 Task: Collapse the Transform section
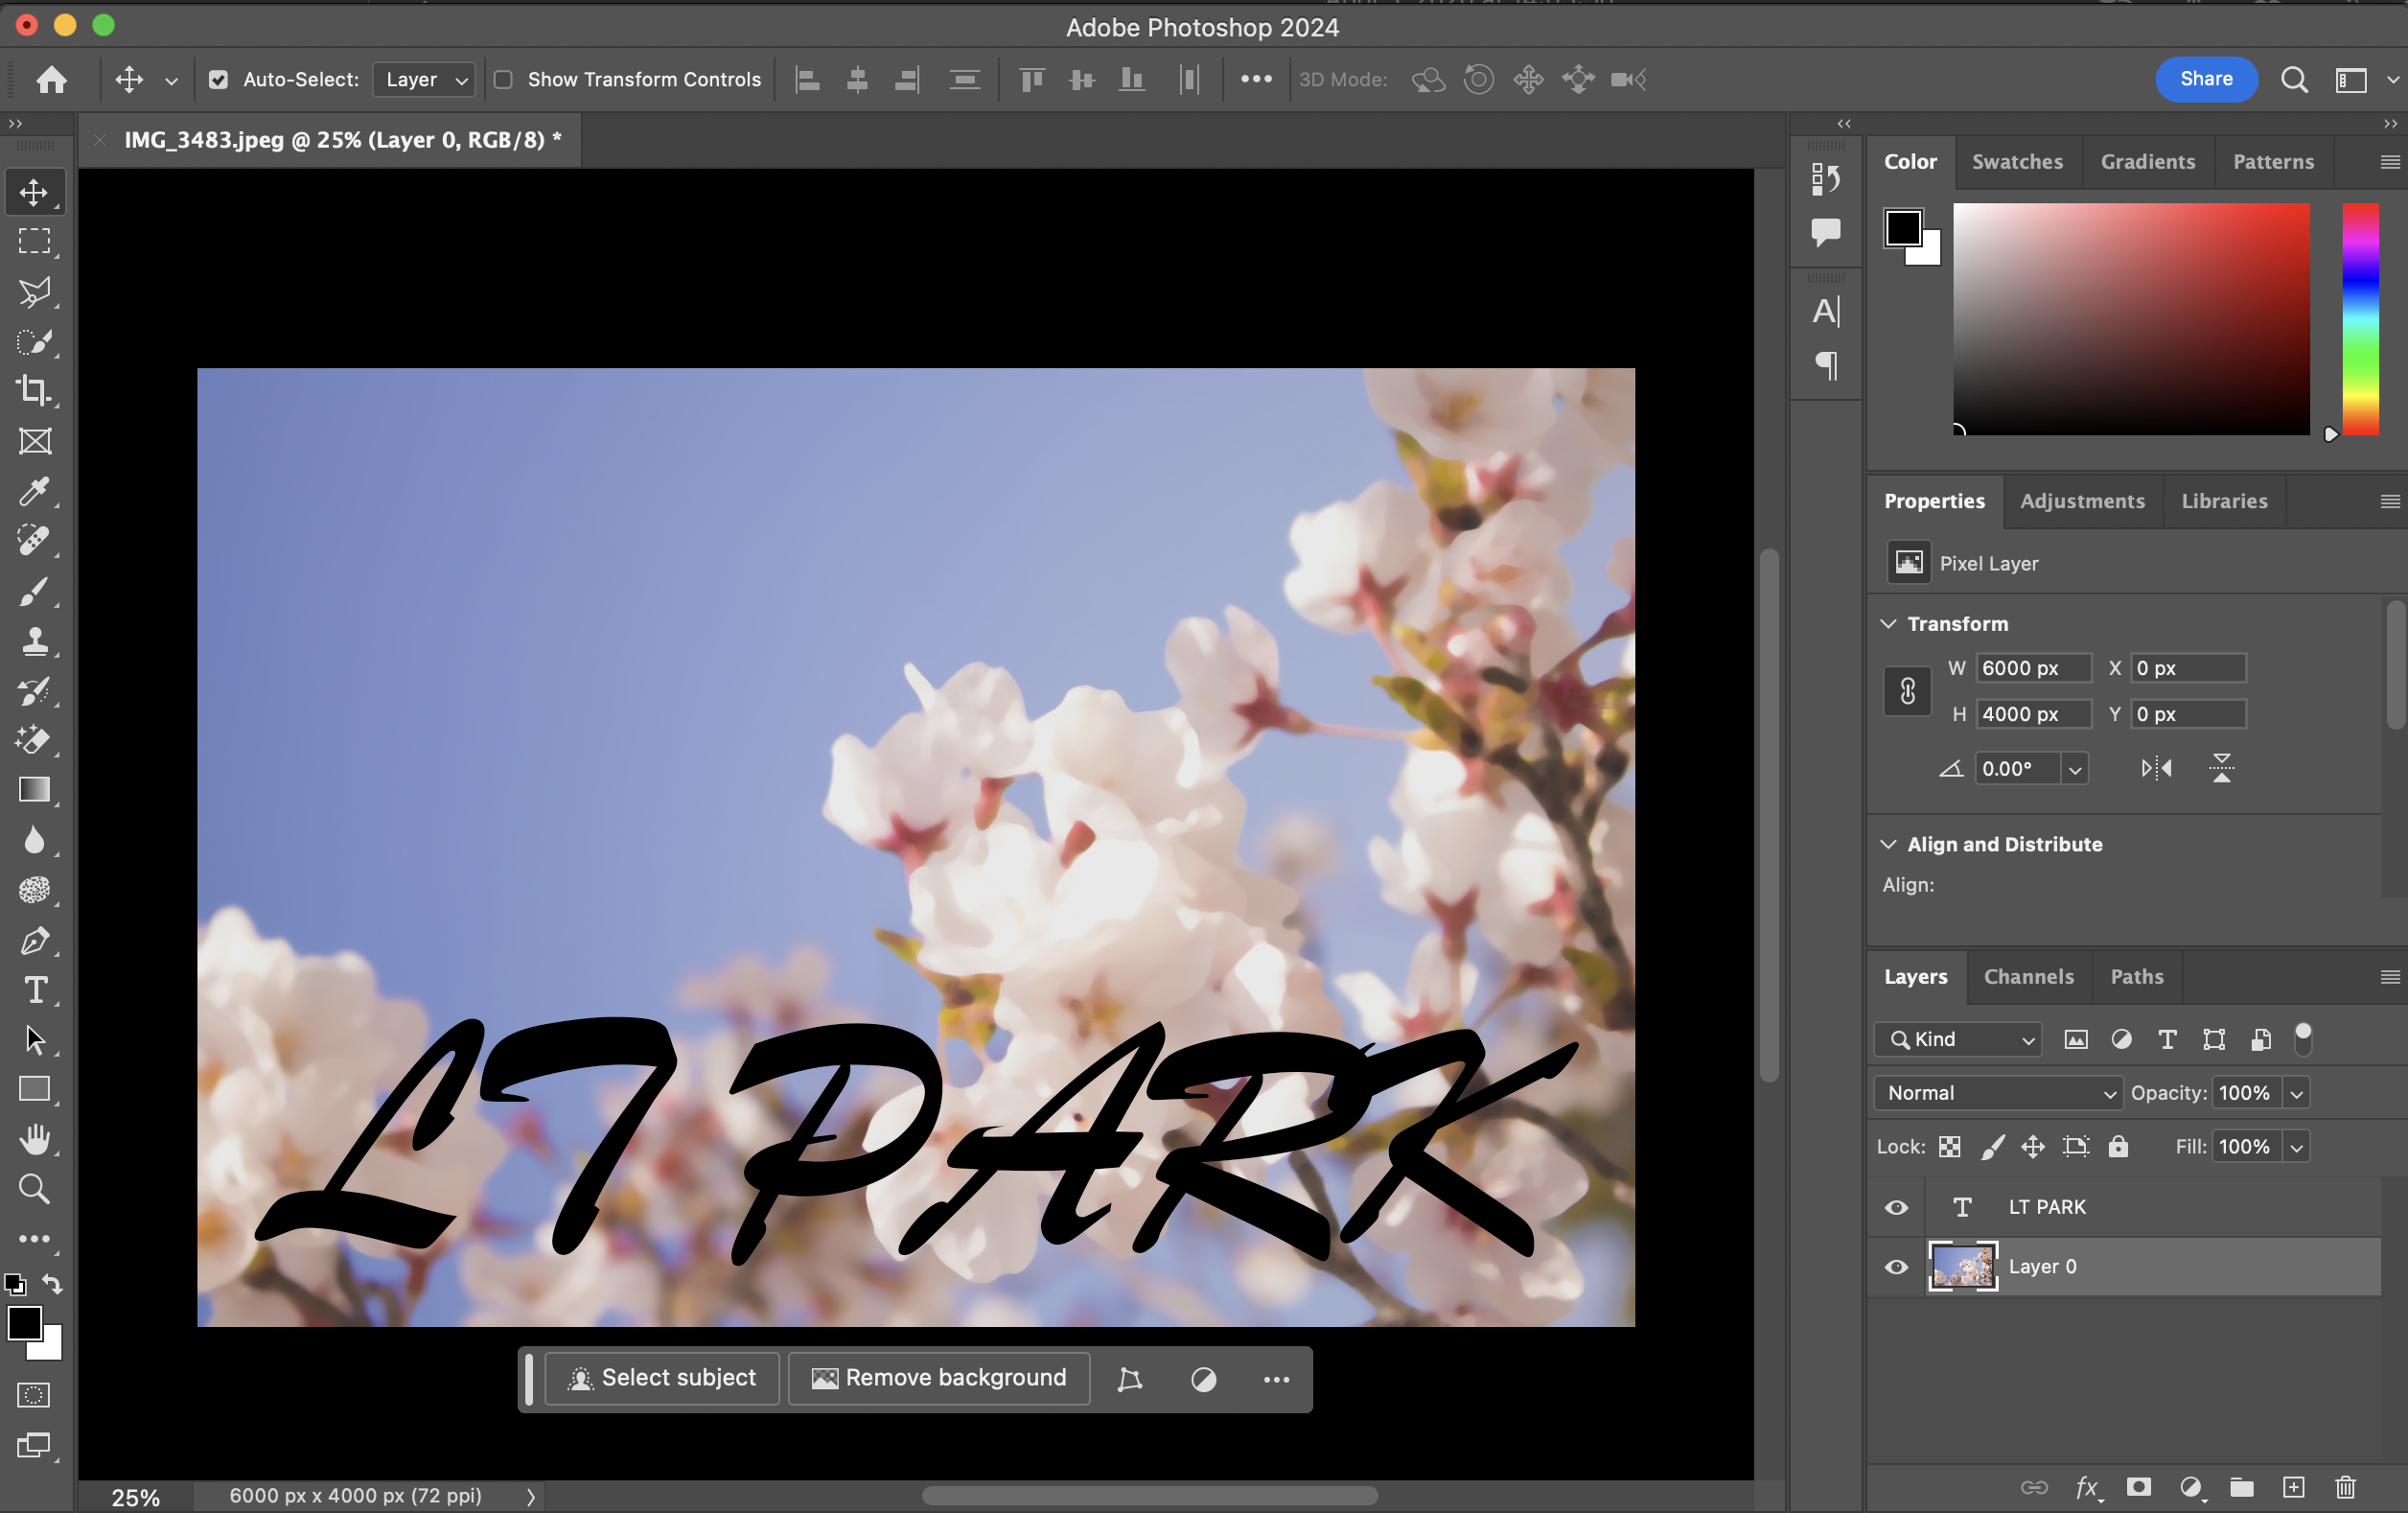point(1888,624)
